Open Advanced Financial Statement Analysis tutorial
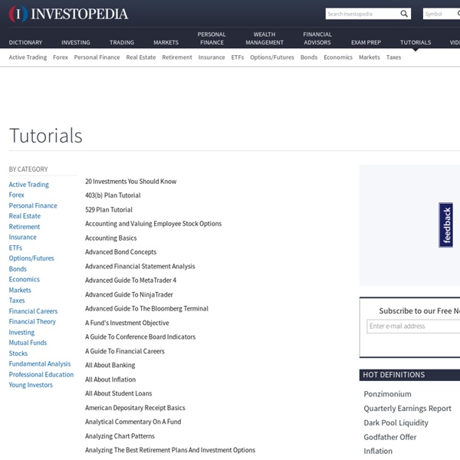This screenshot has height=460, width=460. [140, 266]
